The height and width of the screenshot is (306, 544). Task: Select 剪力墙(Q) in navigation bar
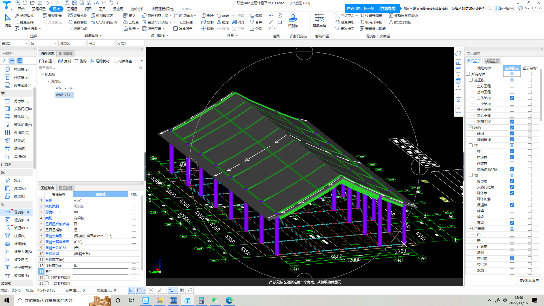point(17,101)
